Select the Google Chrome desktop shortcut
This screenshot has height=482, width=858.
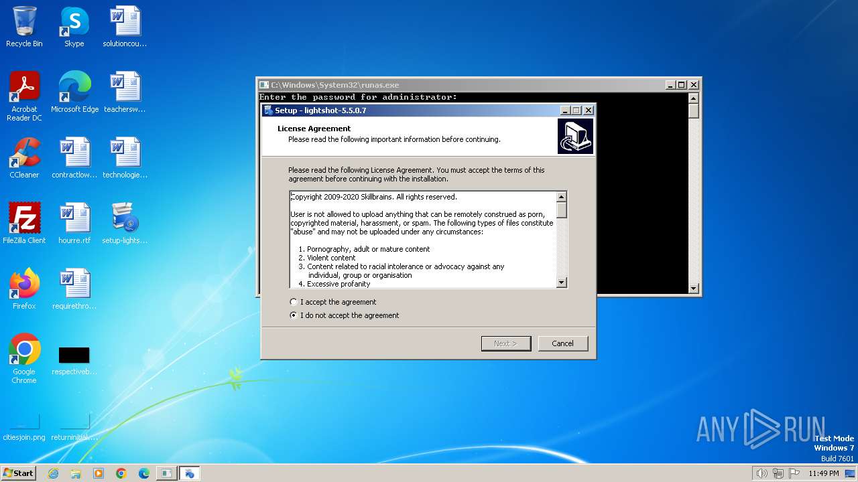coord(24,359)
